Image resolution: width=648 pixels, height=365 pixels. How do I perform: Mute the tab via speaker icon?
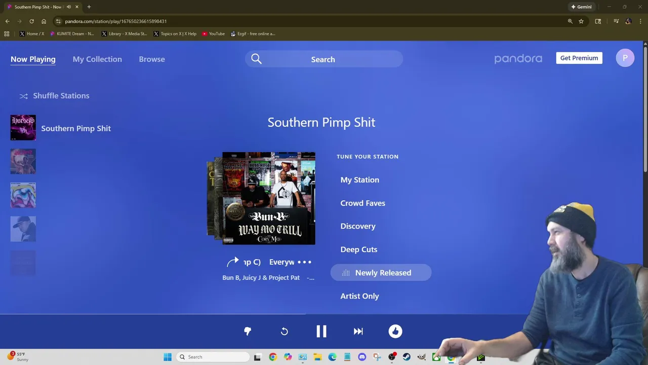click(x=69, y=7)
